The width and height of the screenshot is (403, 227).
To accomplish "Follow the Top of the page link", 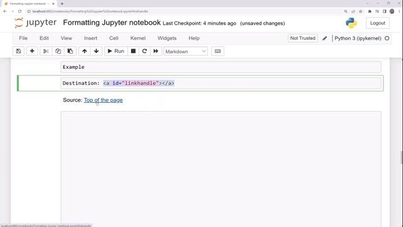I will pos(103,100).
